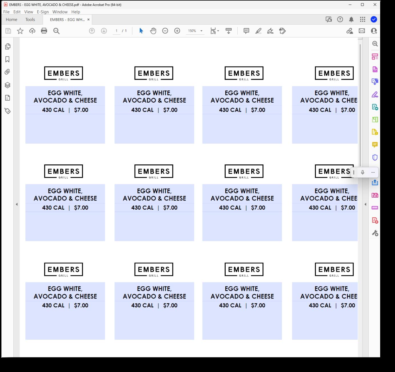Zoom out with the minus circle
This screenshot has height=372, width=395.
[165, 31]
